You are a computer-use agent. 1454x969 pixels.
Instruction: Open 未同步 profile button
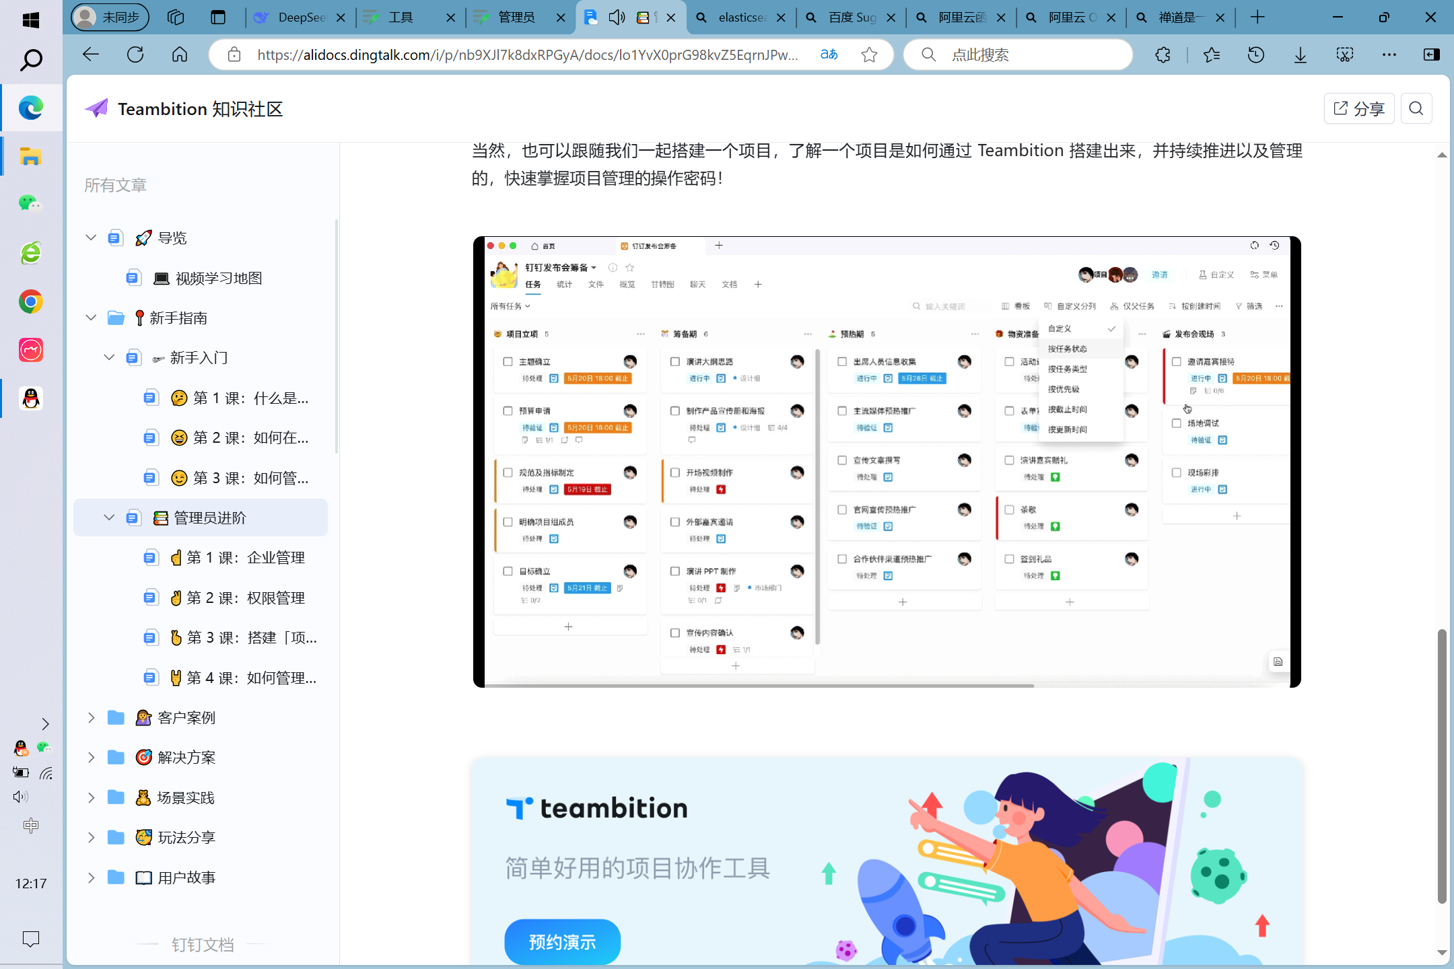pyautogui.click(x=110, y=17)
